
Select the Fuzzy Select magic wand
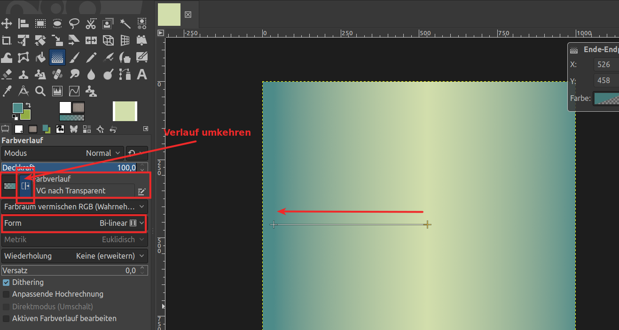pos(125,23)
